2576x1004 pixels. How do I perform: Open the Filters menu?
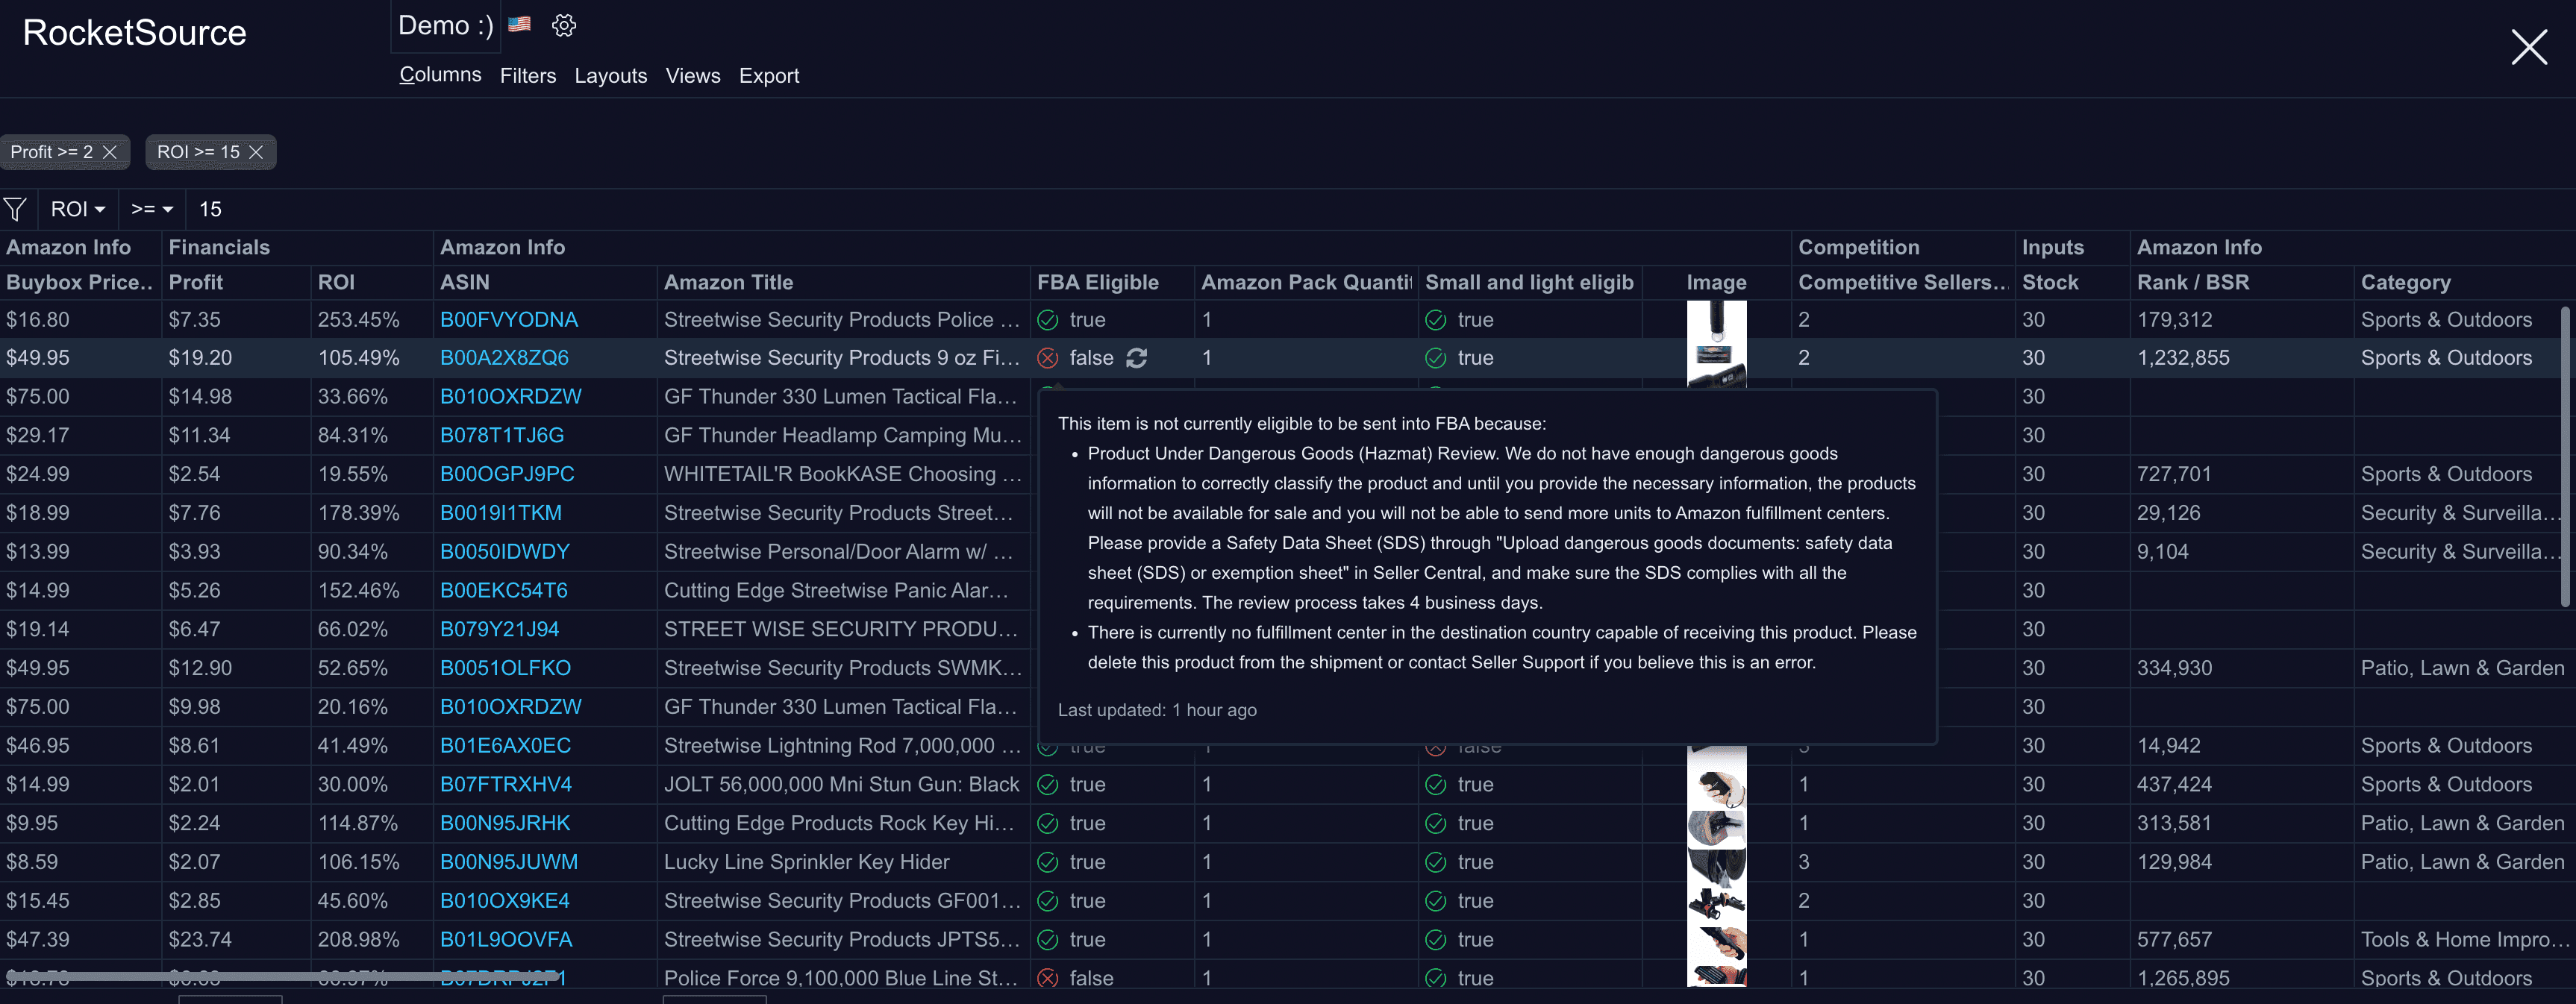(x=528, y=76)
